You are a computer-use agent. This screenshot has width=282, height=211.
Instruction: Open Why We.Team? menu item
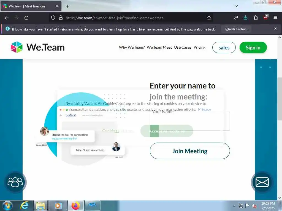click(132, 47)
